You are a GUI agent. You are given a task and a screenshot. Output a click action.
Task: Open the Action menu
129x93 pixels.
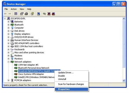[14, 9]
